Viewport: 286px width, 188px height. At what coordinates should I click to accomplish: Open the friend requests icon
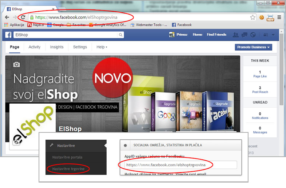236,35
